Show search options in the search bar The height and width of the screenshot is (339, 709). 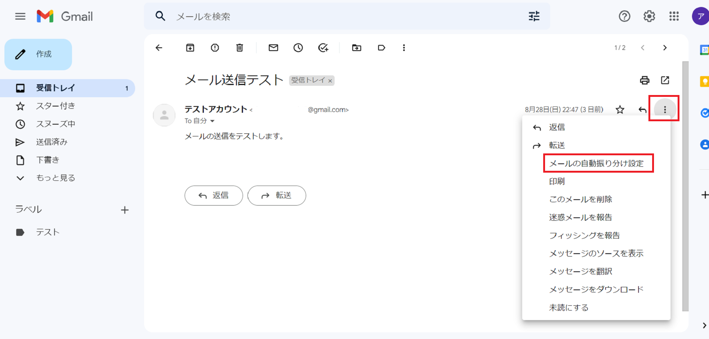tap(534, 16)
